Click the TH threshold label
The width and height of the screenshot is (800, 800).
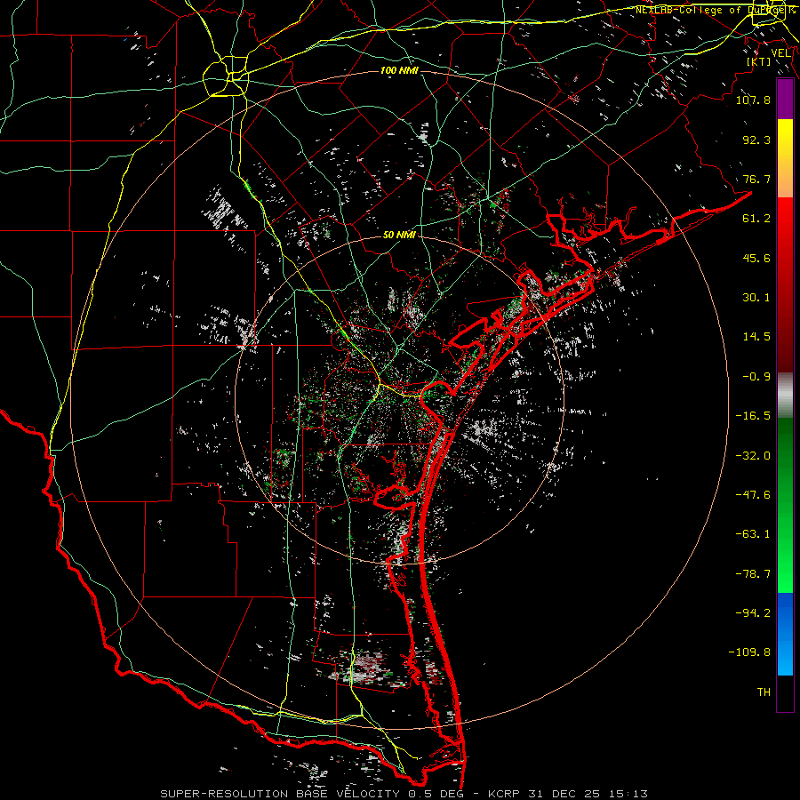pyautogui.click(x=764, y=692)
